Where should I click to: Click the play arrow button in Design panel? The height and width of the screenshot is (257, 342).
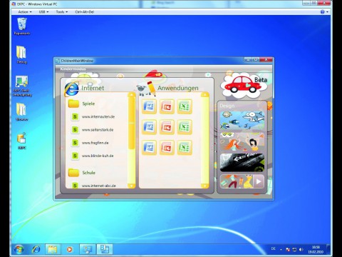pyautogui.click(x=259, y=182)
